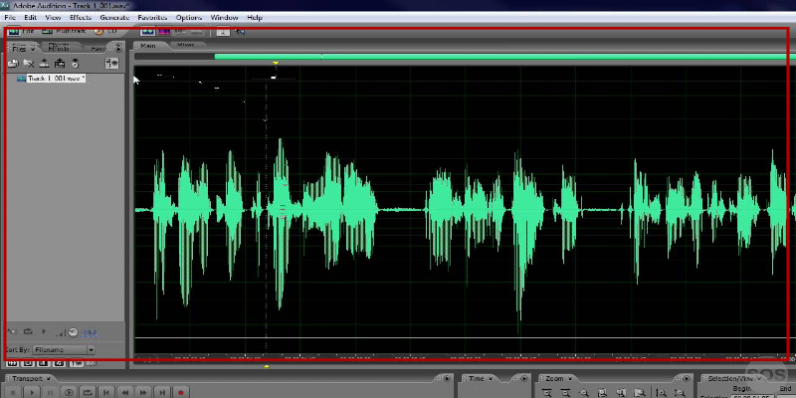This screenshot has height=398, width=796.
Task: Open the Help menu
Action: 255,17
